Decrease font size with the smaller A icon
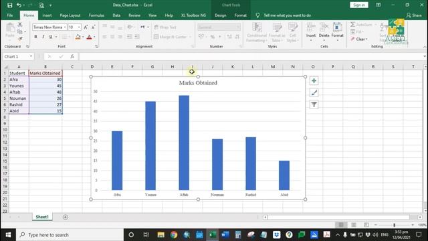Viewport: 428px width, 241px height. (93, 27)
